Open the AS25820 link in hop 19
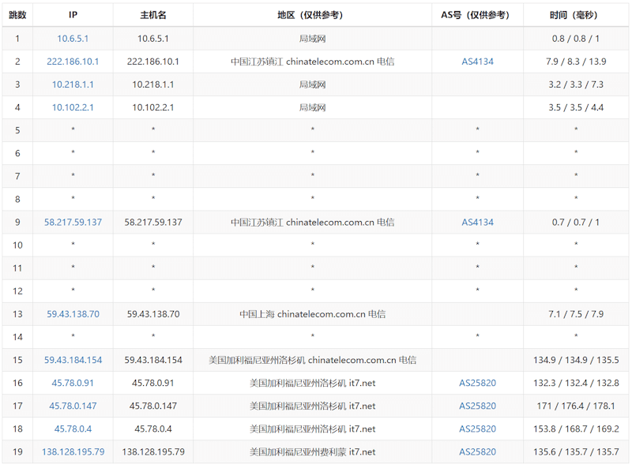The image size is (632, 468). click(477, 452)
